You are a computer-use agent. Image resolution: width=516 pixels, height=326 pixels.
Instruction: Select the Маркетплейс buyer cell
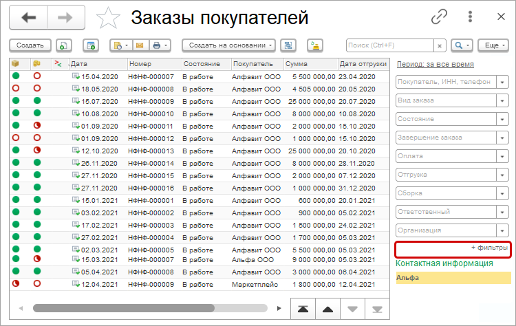(x=255, y=285)
